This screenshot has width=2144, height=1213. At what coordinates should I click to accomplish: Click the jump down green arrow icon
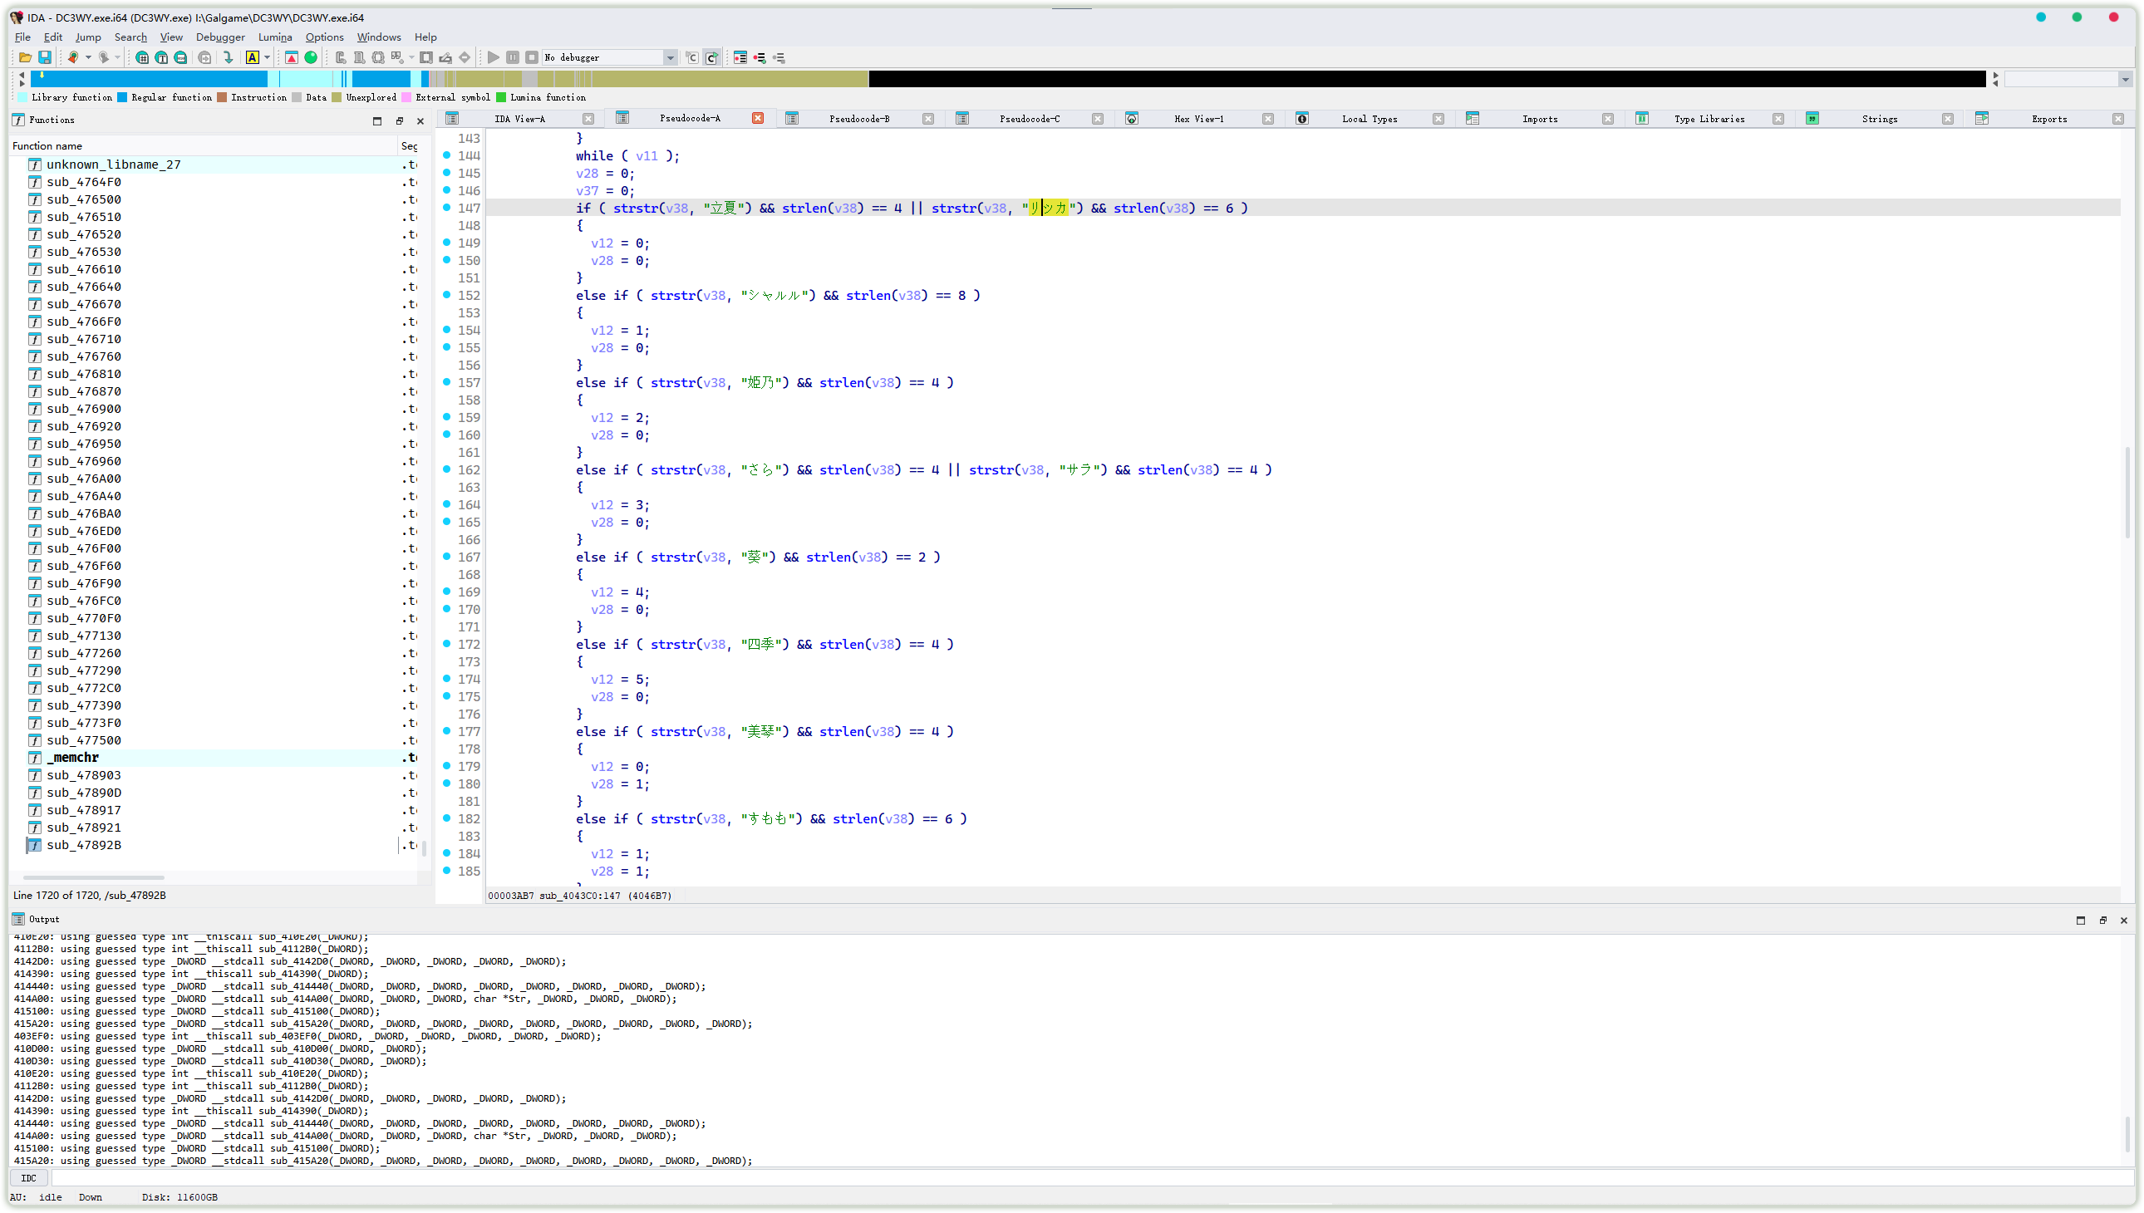pos(229,57)
